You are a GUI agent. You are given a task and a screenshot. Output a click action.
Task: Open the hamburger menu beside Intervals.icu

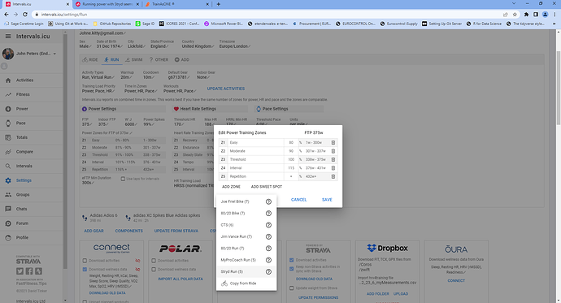pos(8,36)
